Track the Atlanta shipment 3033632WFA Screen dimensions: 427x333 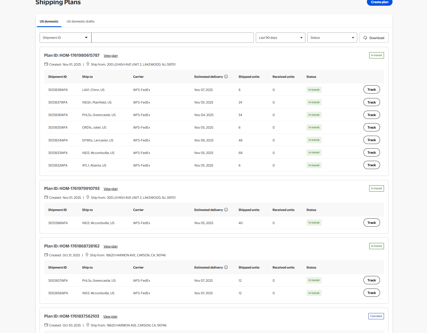pos(371,165)
